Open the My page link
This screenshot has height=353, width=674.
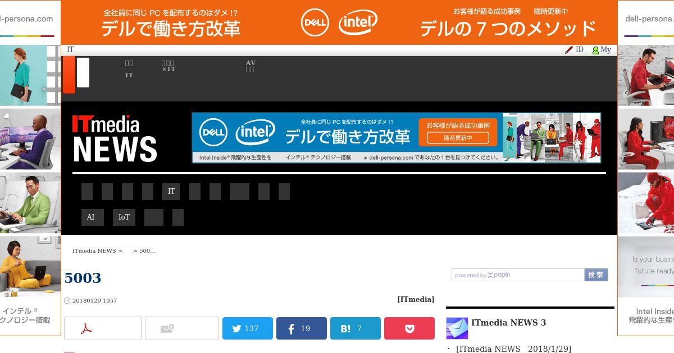pos(605,50)
